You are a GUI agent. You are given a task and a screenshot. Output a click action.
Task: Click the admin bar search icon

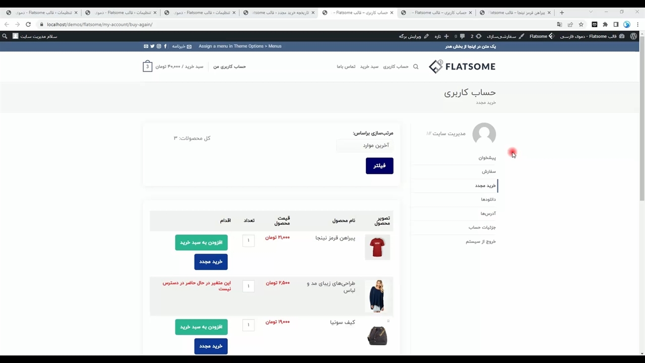point(5,36)
